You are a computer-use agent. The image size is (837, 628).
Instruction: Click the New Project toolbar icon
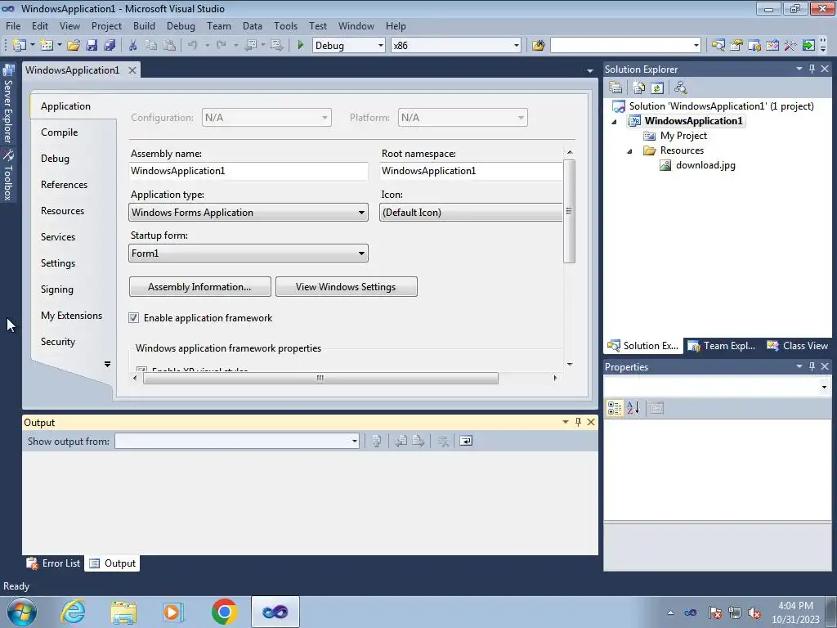pos(20,46)
